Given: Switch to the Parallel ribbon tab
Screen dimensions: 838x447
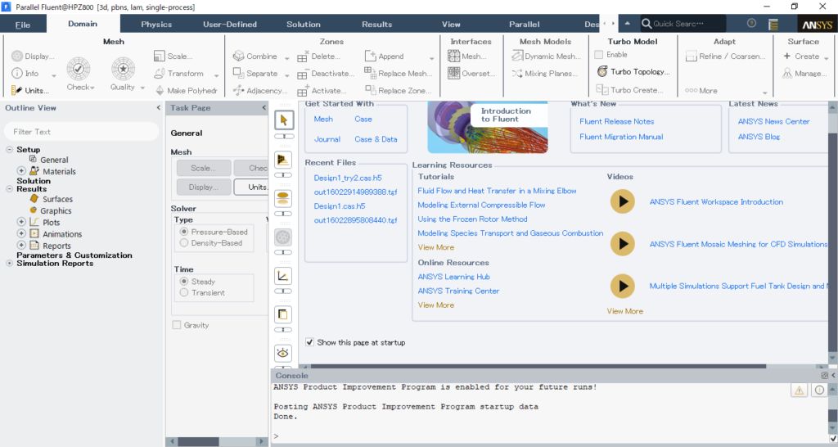Looking at the screenshot, I should click(525, 24).
